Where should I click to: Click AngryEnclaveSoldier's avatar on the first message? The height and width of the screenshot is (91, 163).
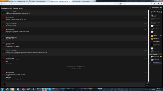click(x=3, y=13)
